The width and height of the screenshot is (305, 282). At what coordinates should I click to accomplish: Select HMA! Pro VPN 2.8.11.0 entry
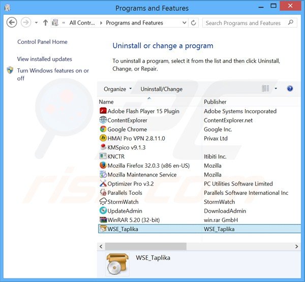pyautogui.click(x=136, y=138)
